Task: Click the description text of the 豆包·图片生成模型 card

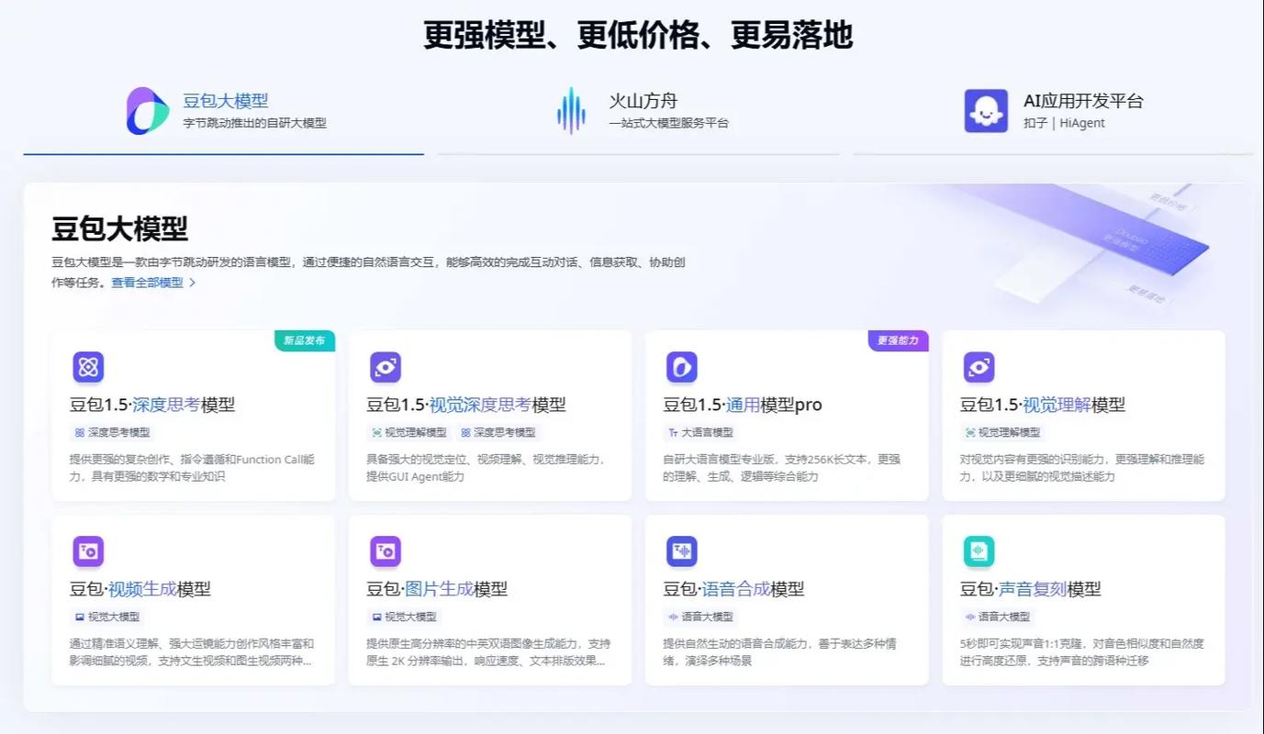Action: [x=488, y=652]
